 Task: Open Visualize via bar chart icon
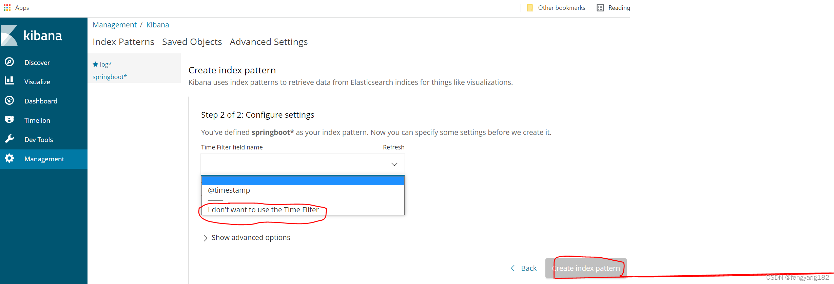pos(9,81)
